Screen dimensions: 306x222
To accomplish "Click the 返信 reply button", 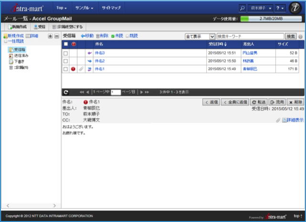I will 211,102.
